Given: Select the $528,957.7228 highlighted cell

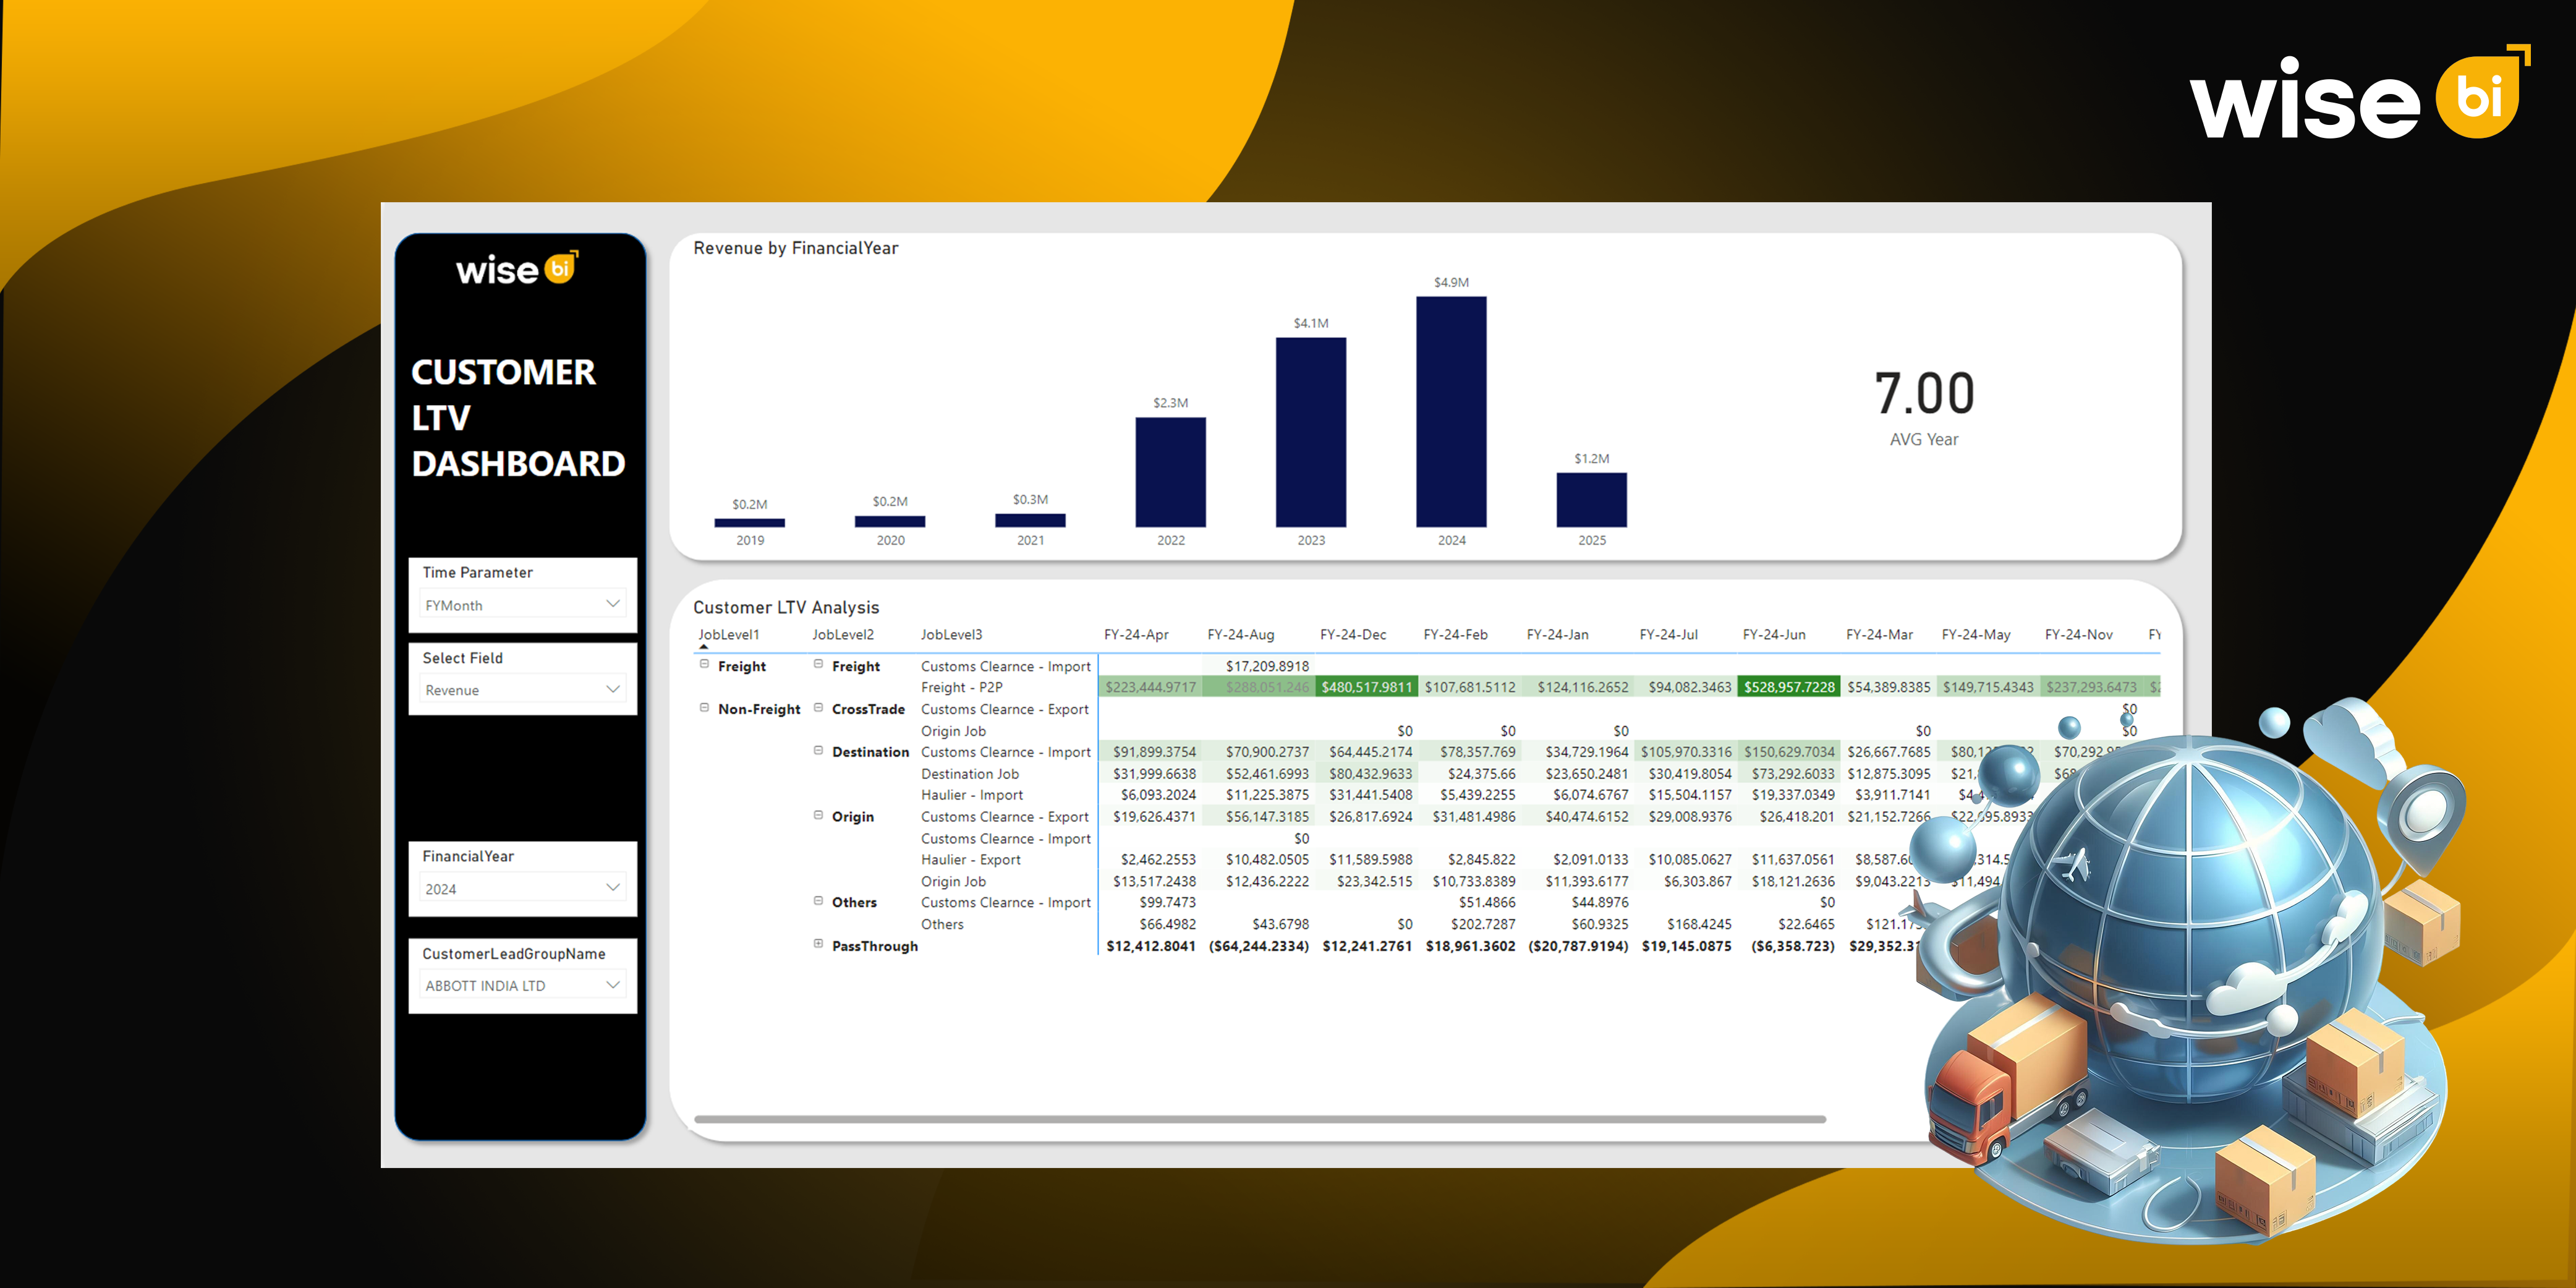Looking at the screenshot, I should [x=1788, y=687].
